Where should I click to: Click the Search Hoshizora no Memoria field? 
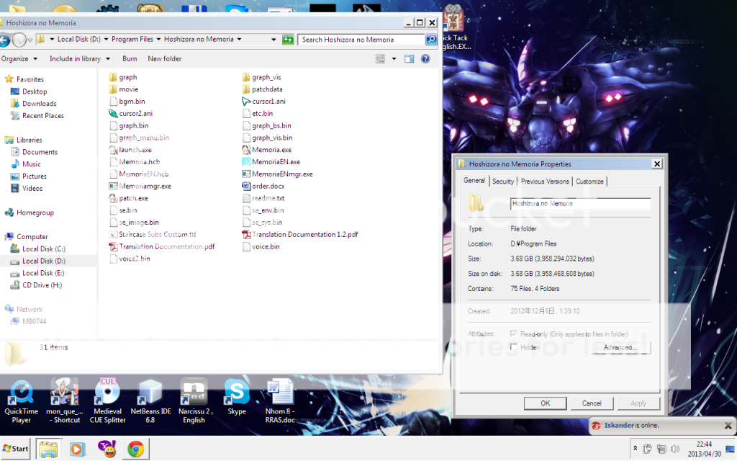pos(361,40)
